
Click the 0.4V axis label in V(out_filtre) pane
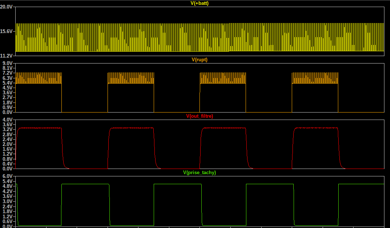(8, 164)
